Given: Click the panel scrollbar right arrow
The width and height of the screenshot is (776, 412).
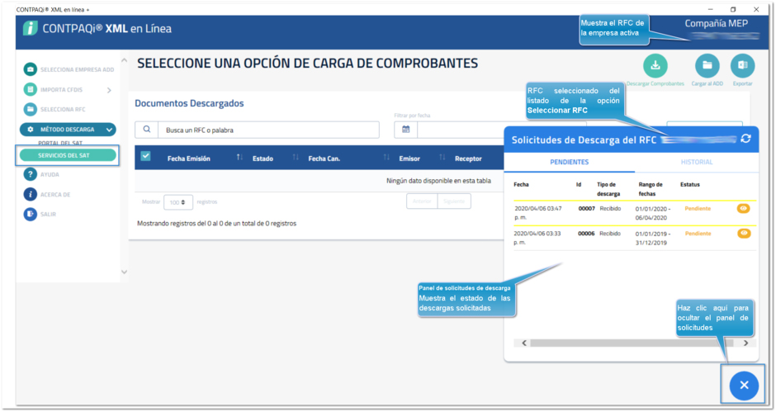Looking at the screenshot, I should coord(745,343).
